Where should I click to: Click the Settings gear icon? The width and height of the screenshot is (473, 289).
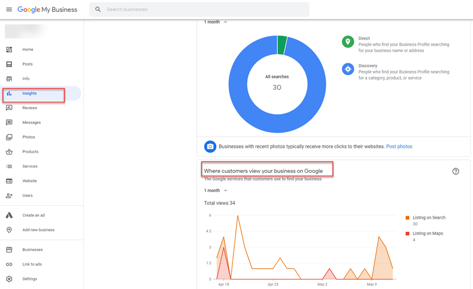(x=9, y=279)
